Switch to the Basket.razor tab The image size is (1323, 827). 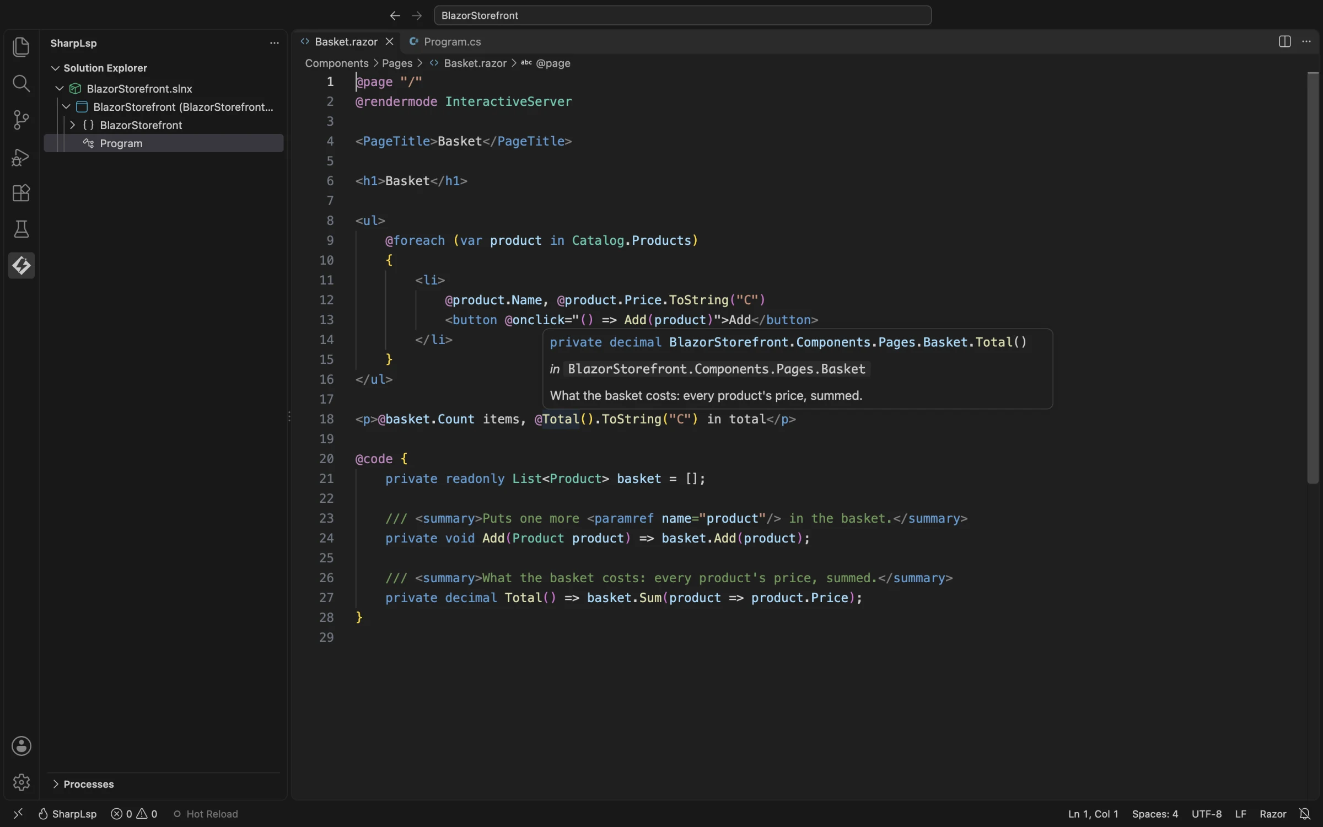(x=346, y=41)
